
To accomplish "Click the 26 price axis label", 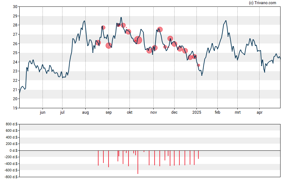I will [15, 43].
